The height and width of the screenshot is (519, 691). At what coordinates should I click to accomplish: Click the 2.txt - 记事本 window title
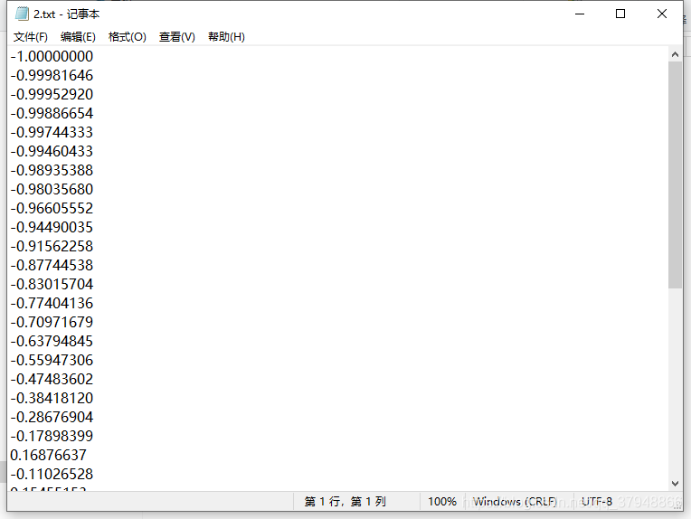pyautogui.click(x=67, y=14)
